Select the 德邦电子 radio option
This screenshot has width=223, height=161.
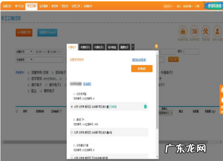tap(41, 91)
